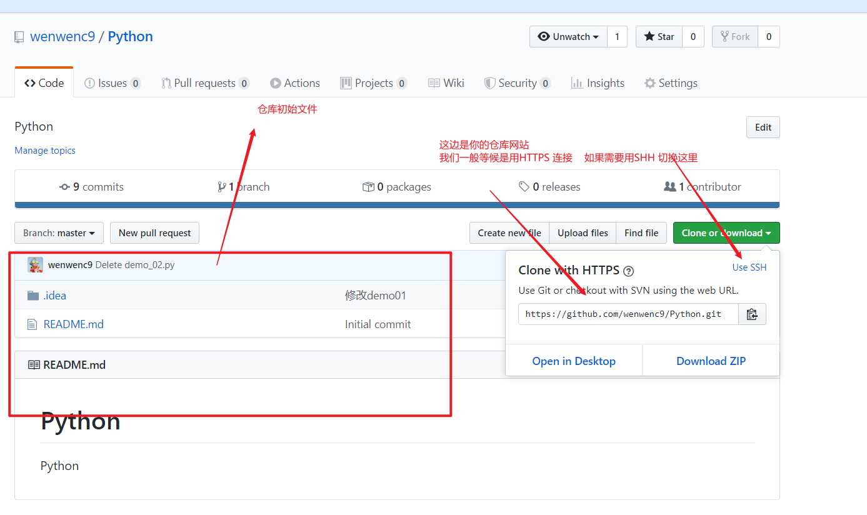Click the wenwenc9 avatar in the commit row
This screenshot has height=515, width=867.
(35, 265)
